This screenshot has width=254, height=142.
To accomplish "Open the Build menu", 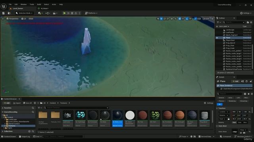I will 39,4.
